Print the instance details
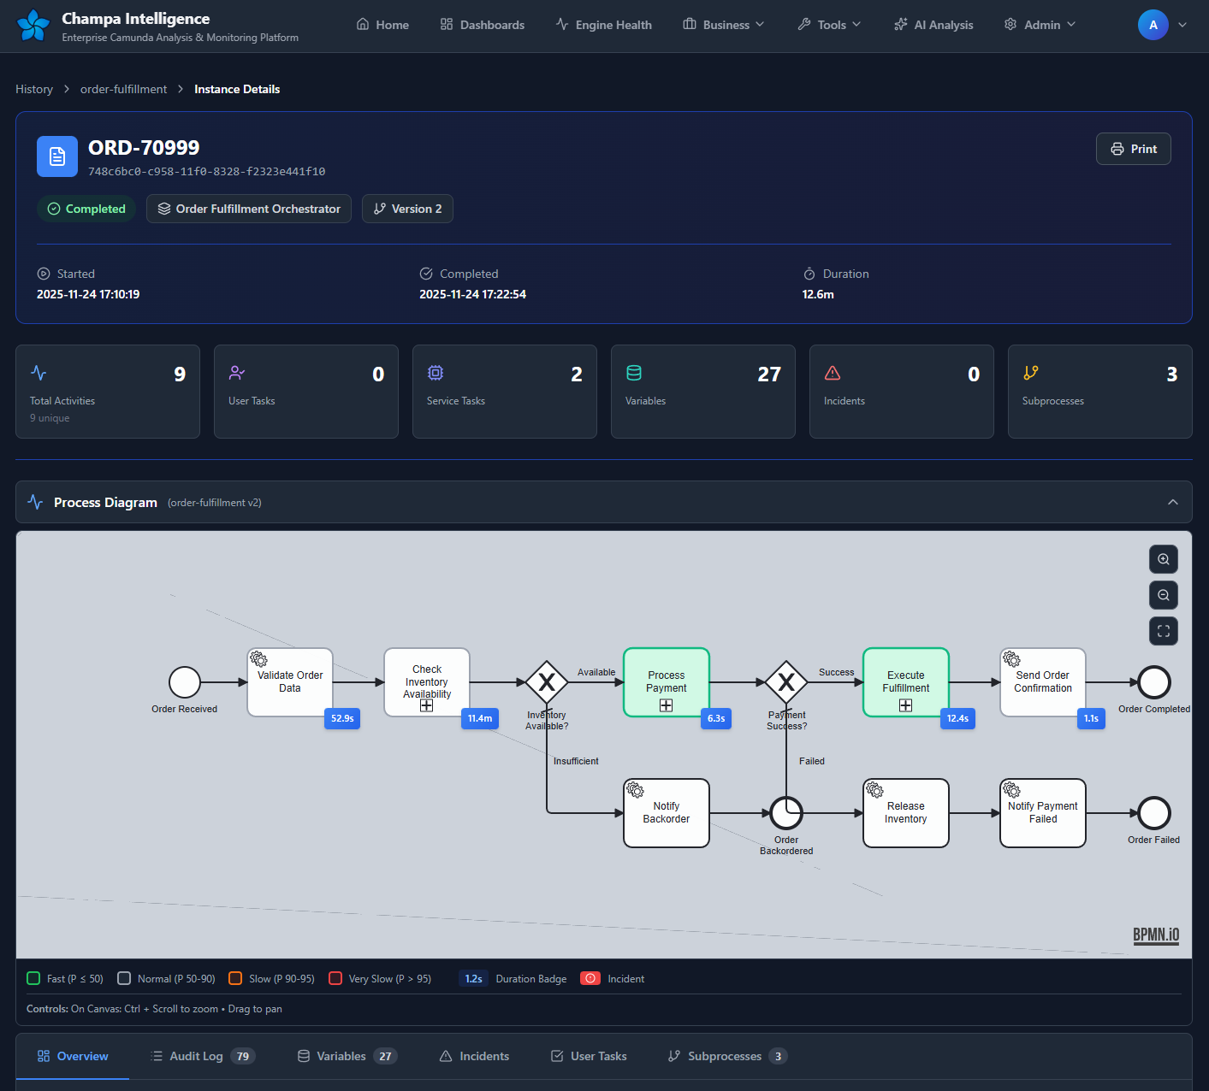This screenshot has height=1091, width=1209. coord(1133,149)
